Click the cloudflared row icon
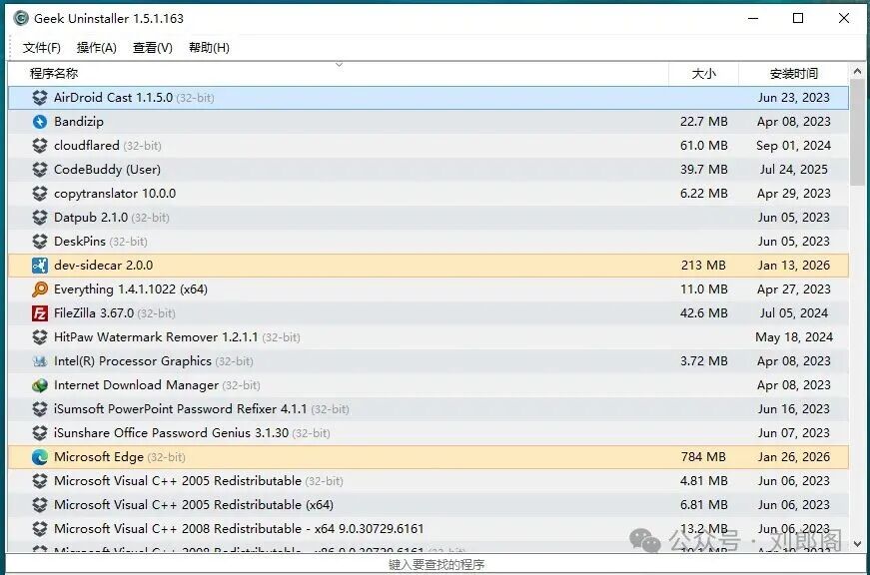Image resolution: width=870 pixels, height=575 pixels. 40,146
